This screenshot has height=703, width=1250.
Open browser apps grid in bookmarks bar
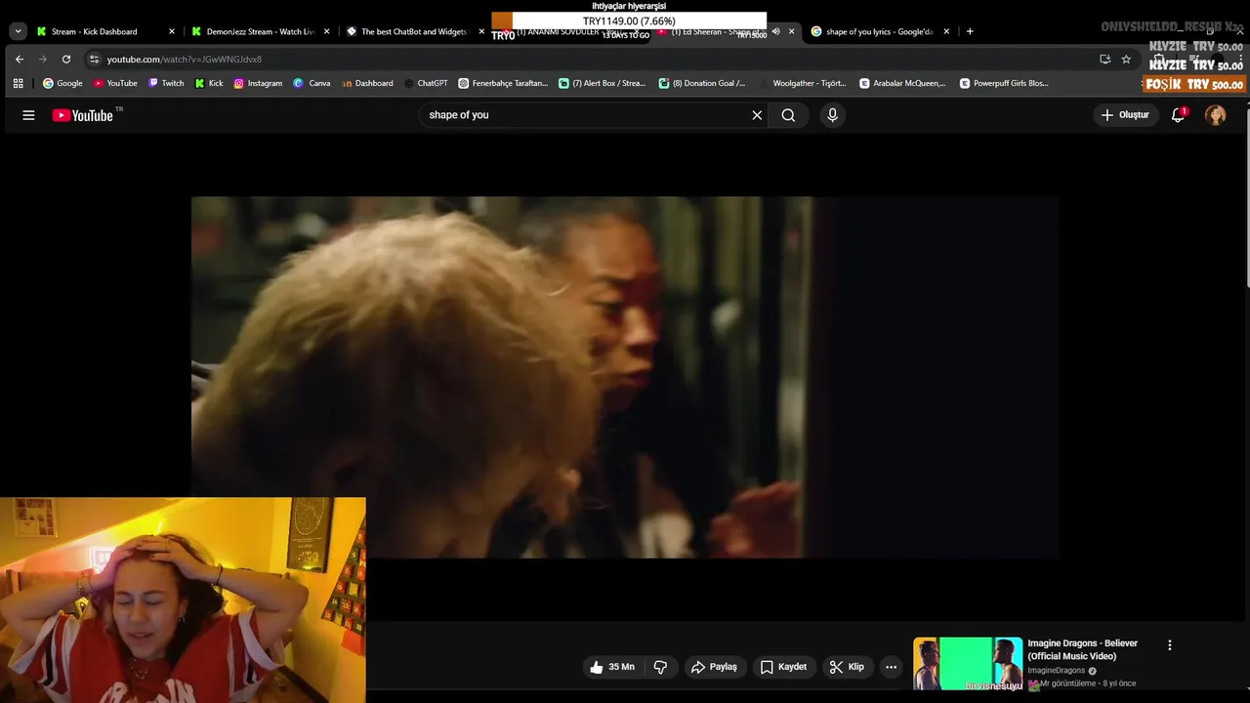[18, 83]
